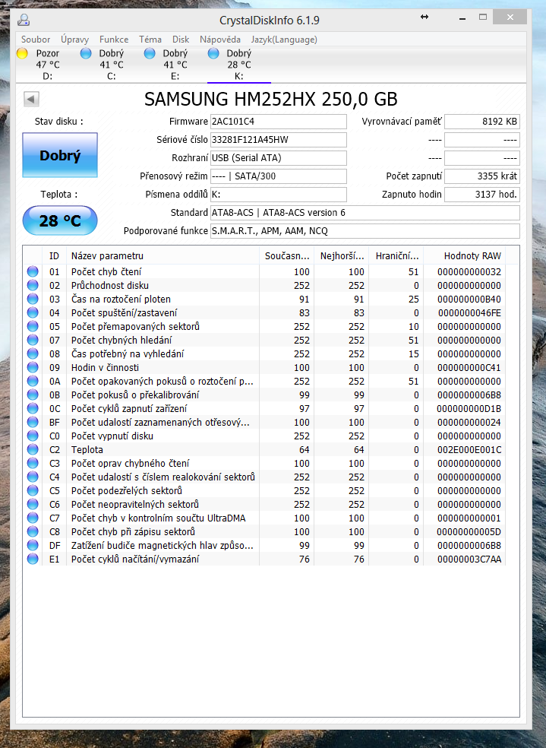546x748 pixels.
Task: Click the Rozhraní field USB (Serial ATA)
Action: coord(278,158)
